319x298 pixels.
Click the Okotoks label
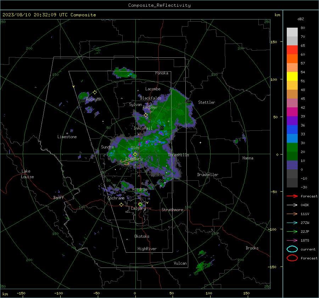point(142,236)
